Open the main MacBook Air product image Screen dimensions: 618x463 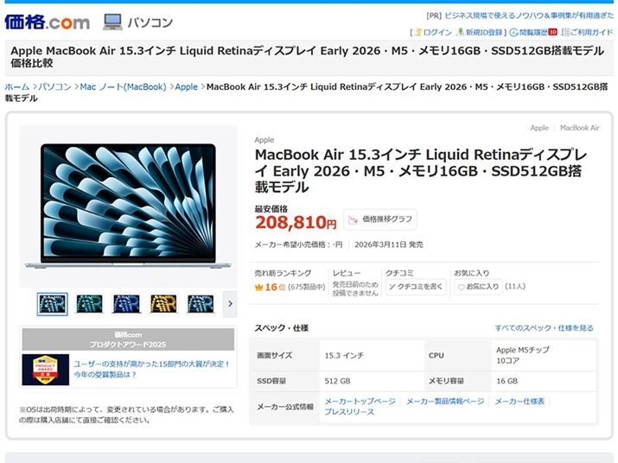(x=128, y=205)
